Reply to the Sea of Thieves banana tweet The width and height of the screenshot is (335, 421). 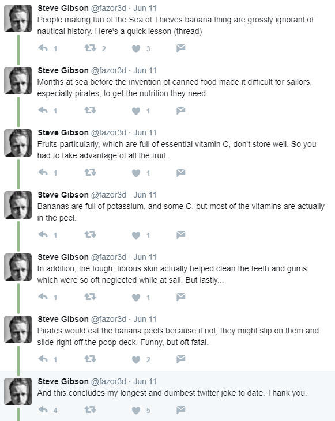(x=43, y=48)
